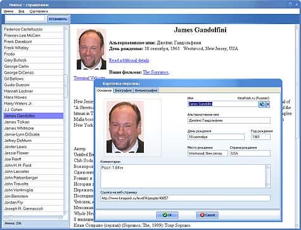Click the names list scroll-up arrow

coord(65,28)
